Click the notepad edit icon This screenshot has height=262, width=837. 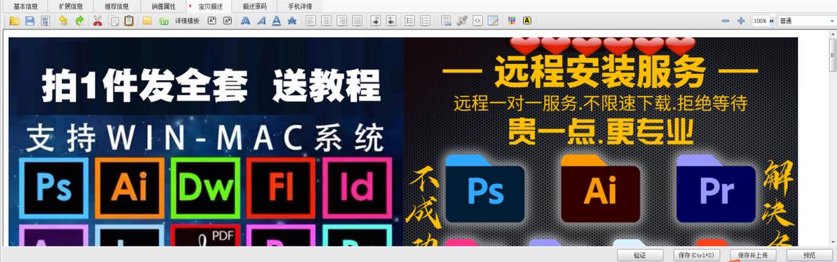pyautogui.click(x=493, y=21)
